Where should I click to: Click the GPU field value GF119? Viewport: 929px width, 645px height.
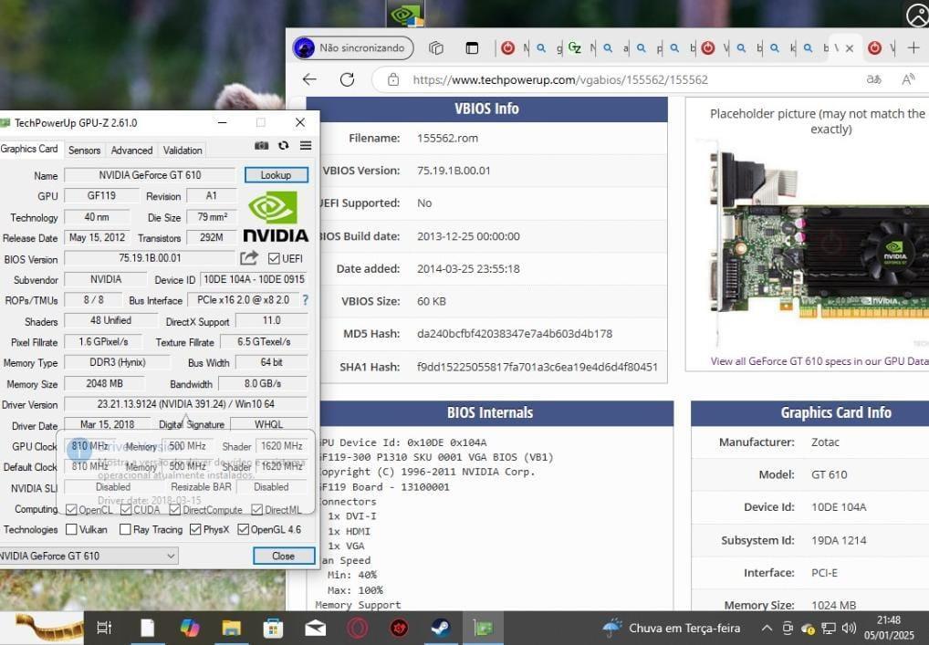click(101, 195)
